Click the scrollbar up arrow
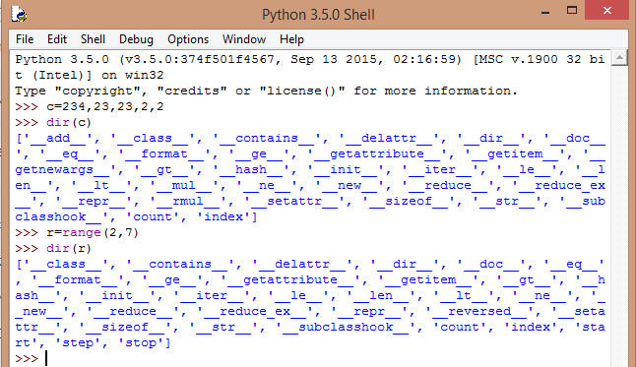This screenshot has width=636, height=367. coord(619,58)
